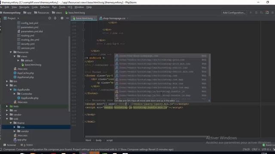Click the html breadcrumb in editor footer

pyautogui.click(x=88, y=140)
